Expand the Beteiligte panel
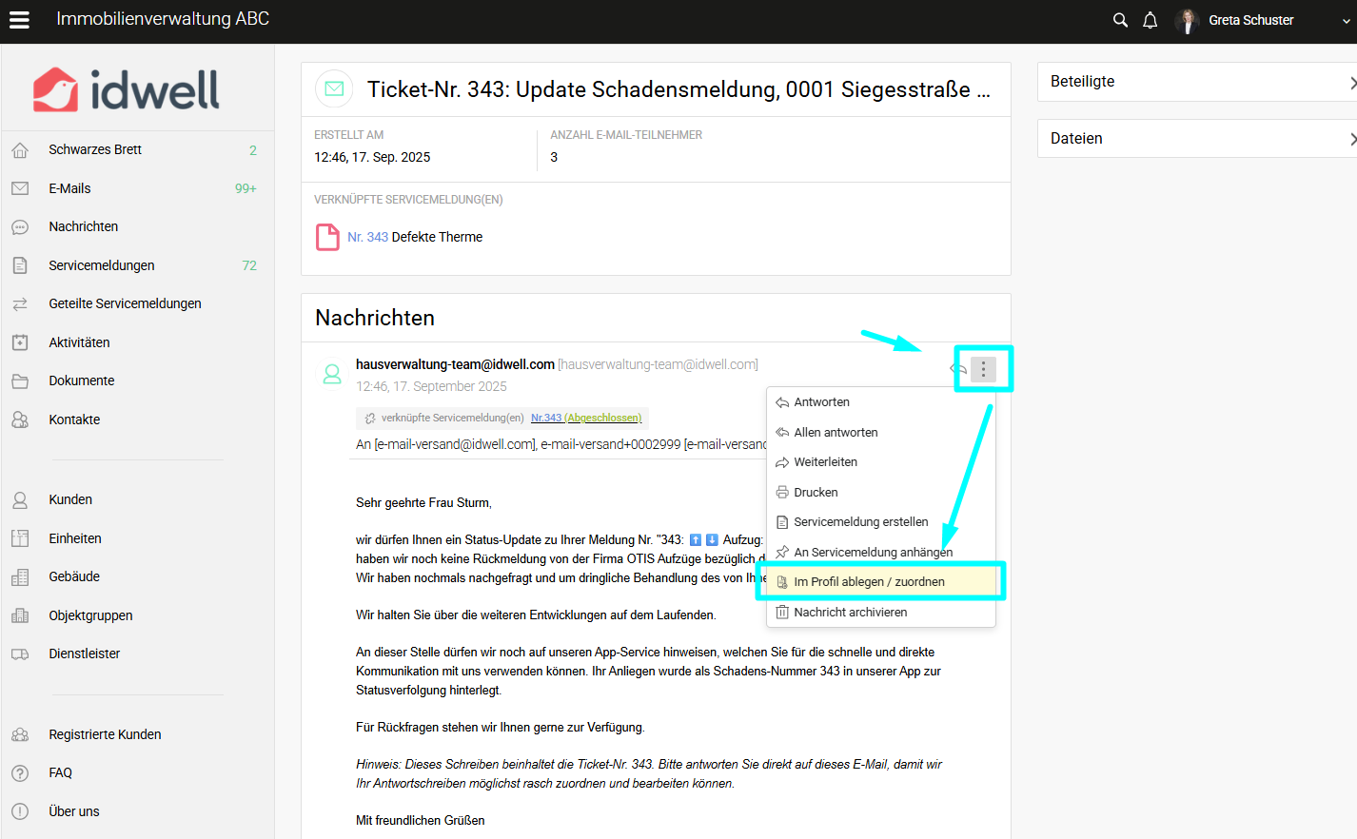This screenshot has height=839, width=1357. (x=1196, y=82)
